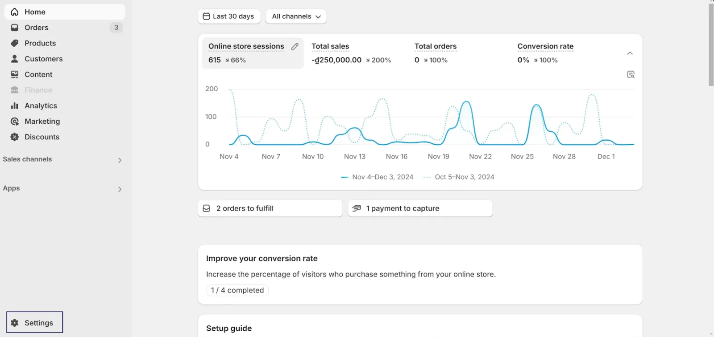Click the Content image icon

click(x=15, y=74)
